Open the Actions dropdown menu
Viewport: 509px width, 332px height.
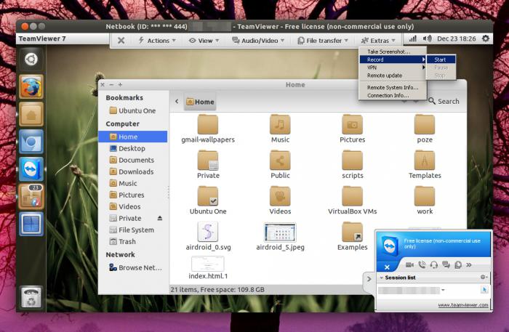coord(157,41)
